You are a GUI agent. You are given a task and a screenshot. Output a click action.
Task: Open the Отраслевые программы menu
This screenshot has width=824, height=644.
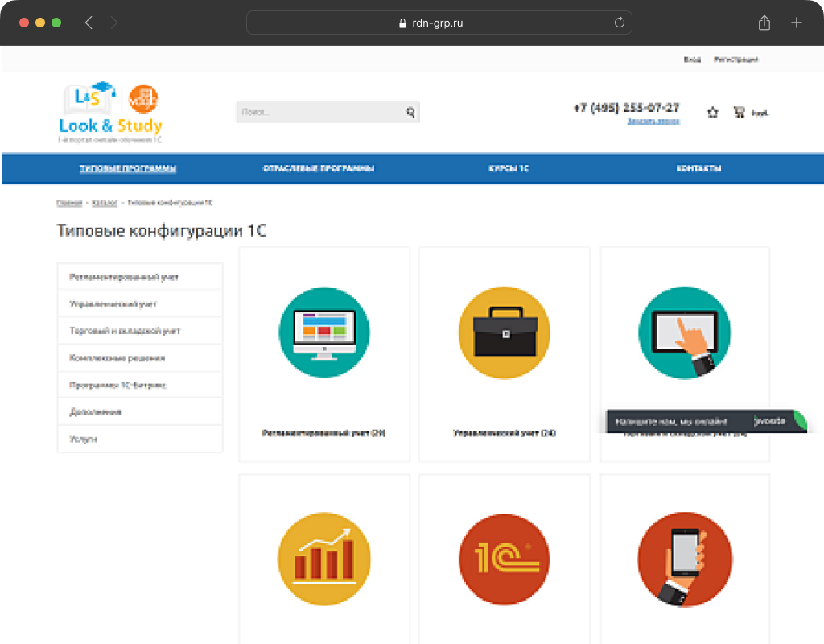(x=319, y=168)
